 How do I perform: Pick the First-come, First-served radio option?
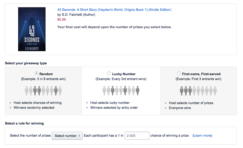(x=179, y=73)
